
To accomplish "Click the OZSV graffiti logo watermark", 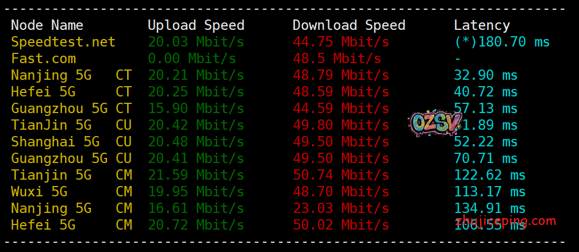I will pyautogui.click(x=435, y=123).
